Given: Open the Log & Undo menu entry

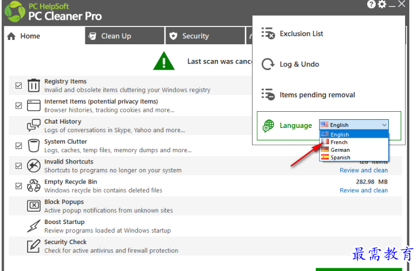Looking at the screenshot, I should point(328,64).
